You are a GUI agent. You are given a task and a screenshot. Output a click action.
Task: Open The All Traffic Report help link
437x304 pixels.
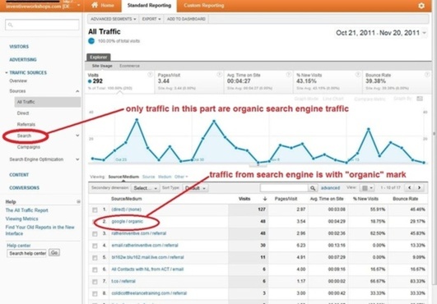click(27, 210)
